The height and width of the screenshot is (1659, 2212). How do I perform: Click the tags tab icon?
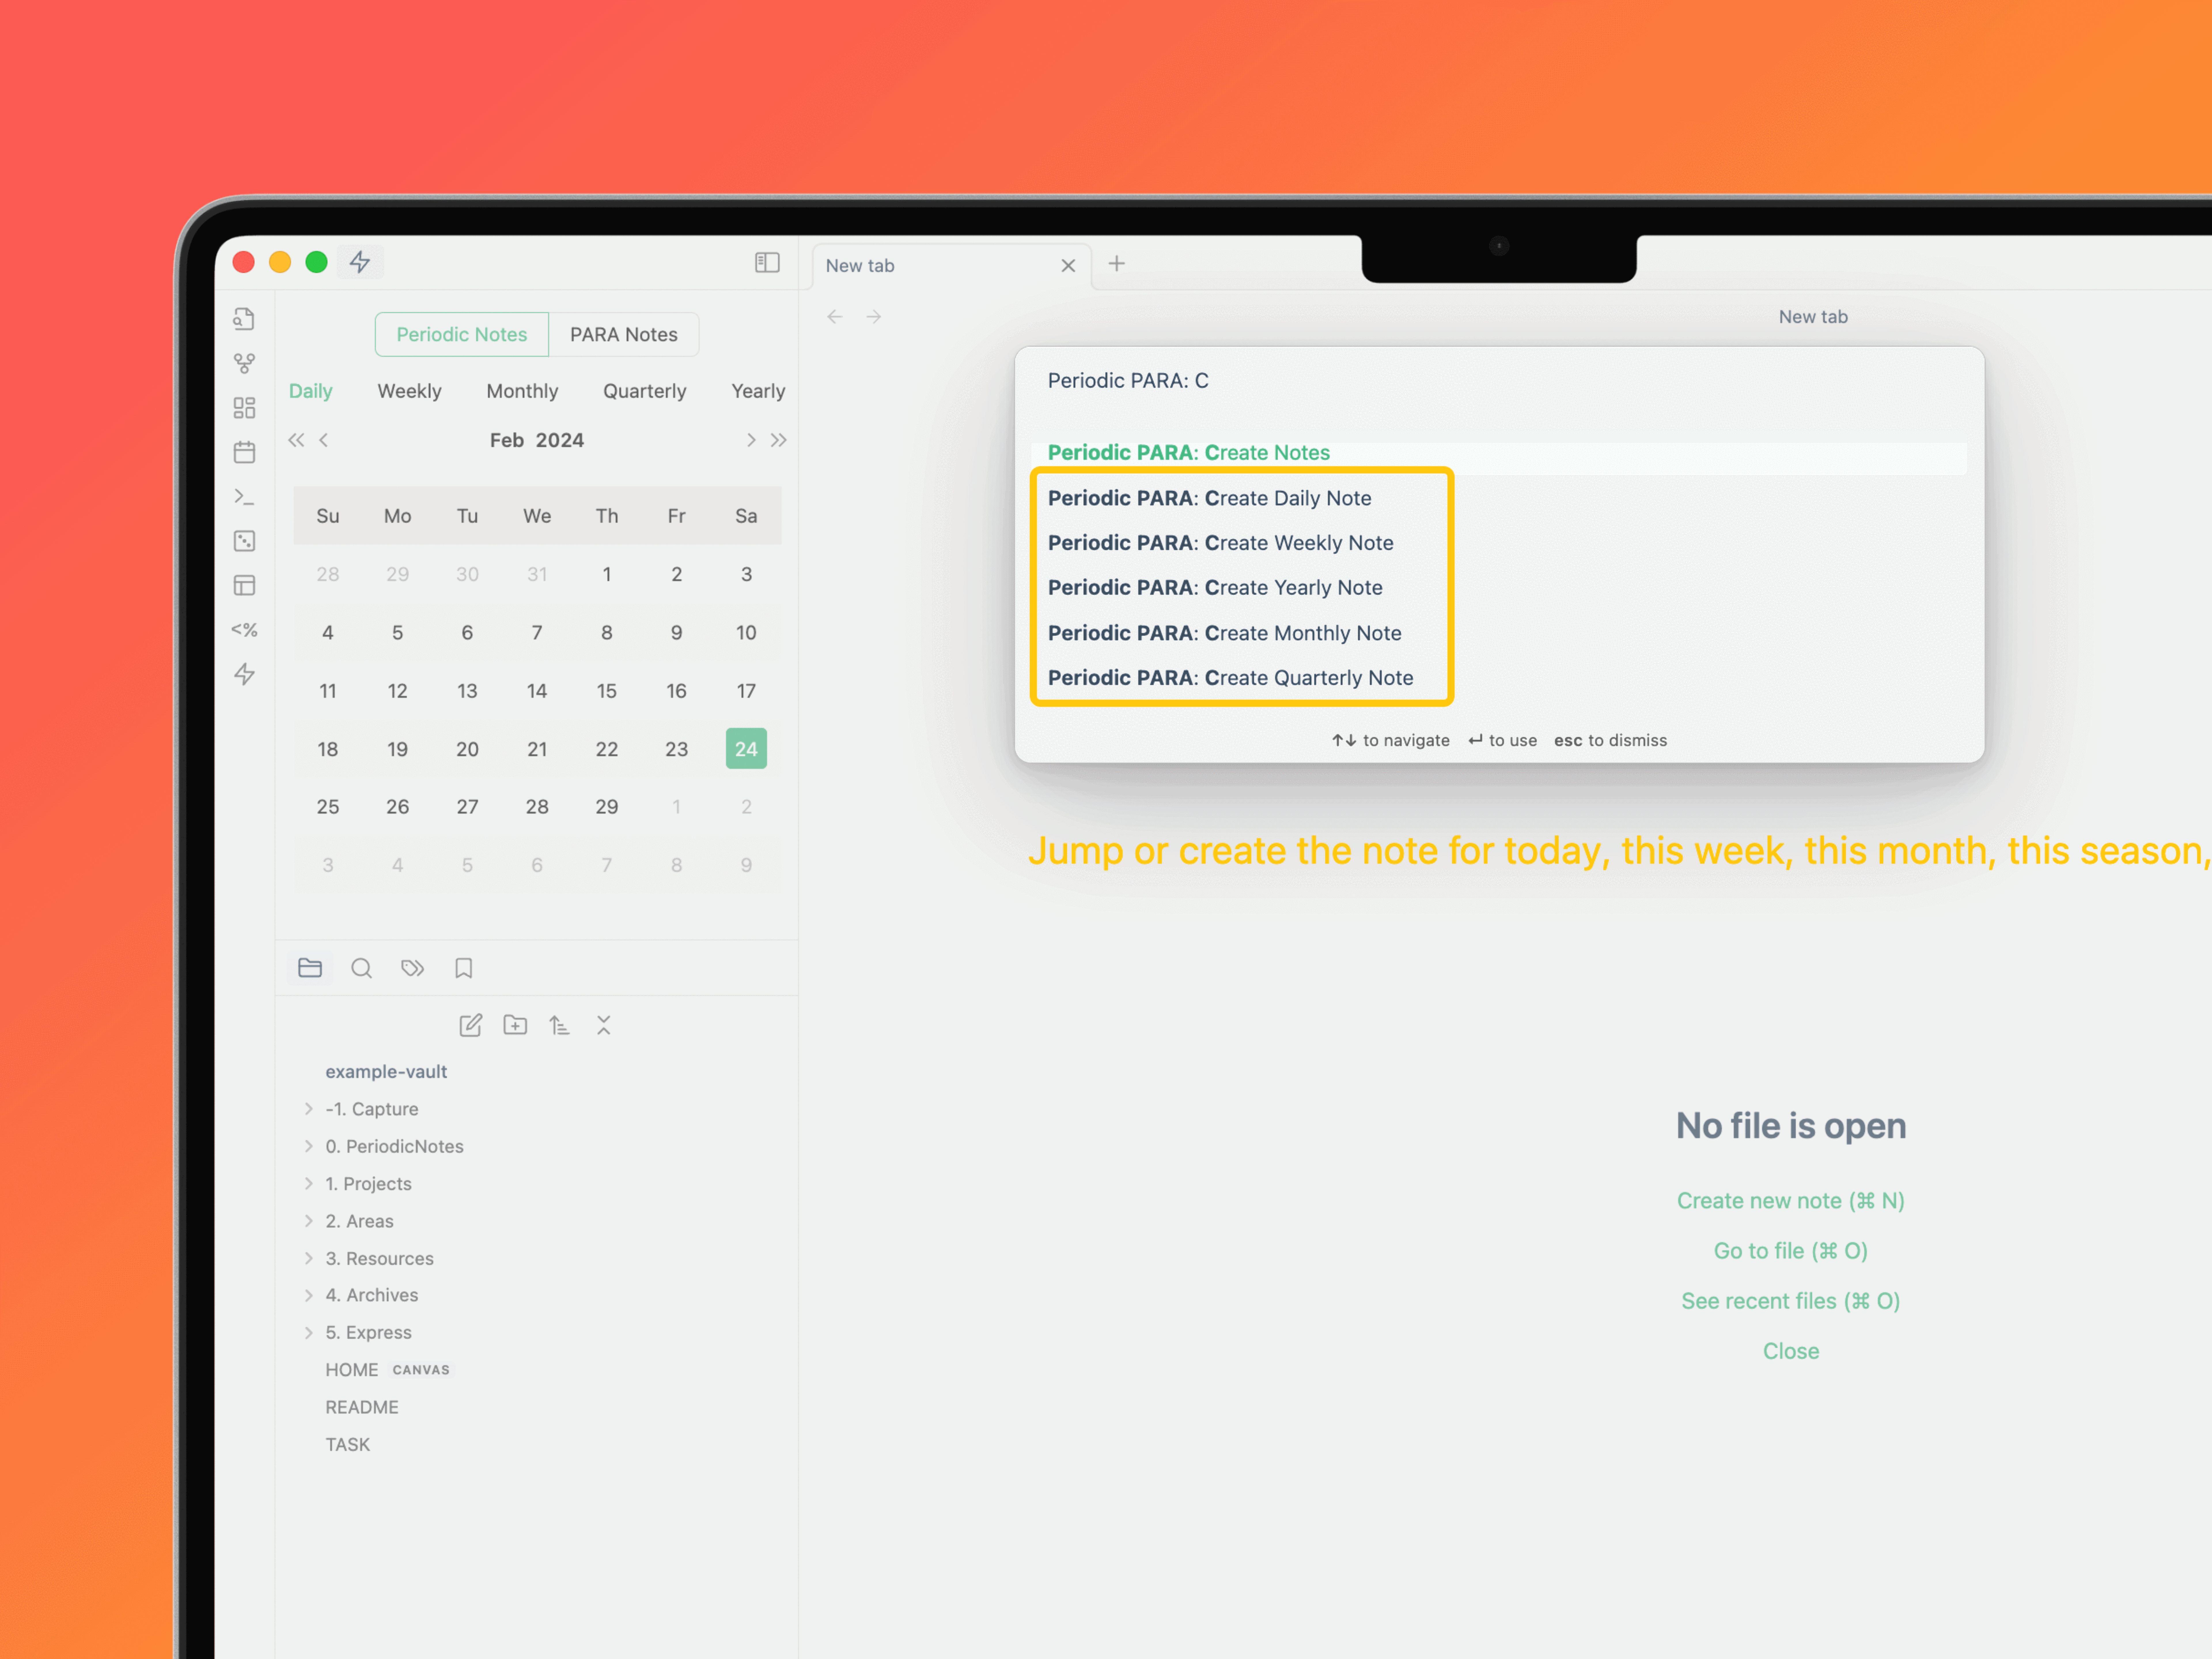coord(412,968)
